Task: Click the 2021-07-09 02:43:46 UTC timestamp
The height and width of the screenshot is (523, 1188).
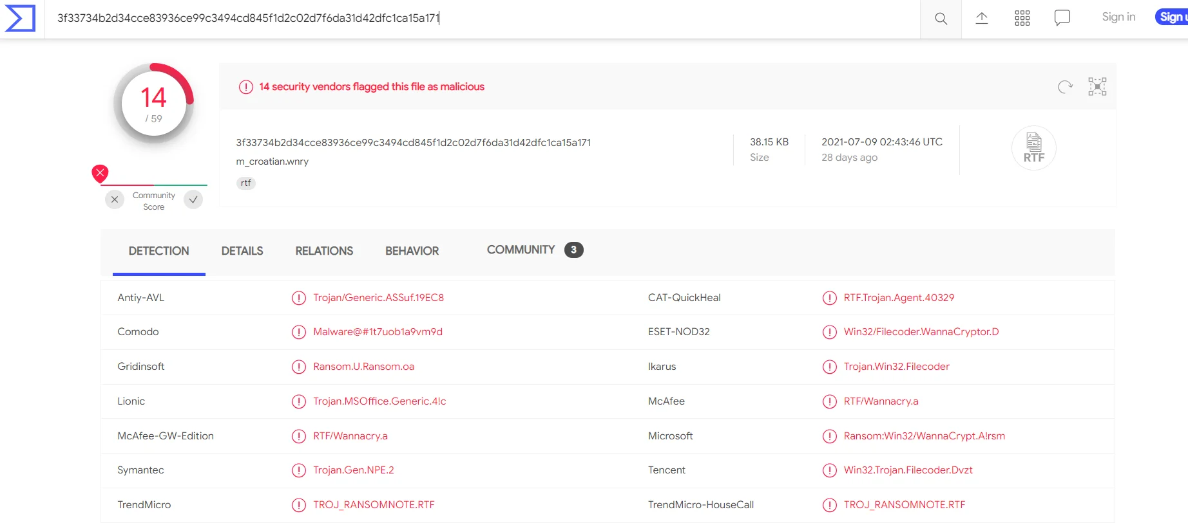Action: tap(882, 142)
